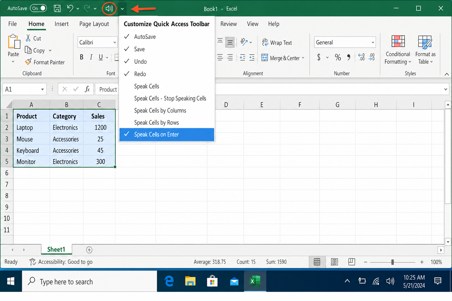This screenshot has width=452, height=301.
Task: Collapse the ribbon with the chevron
Action: 447,74
